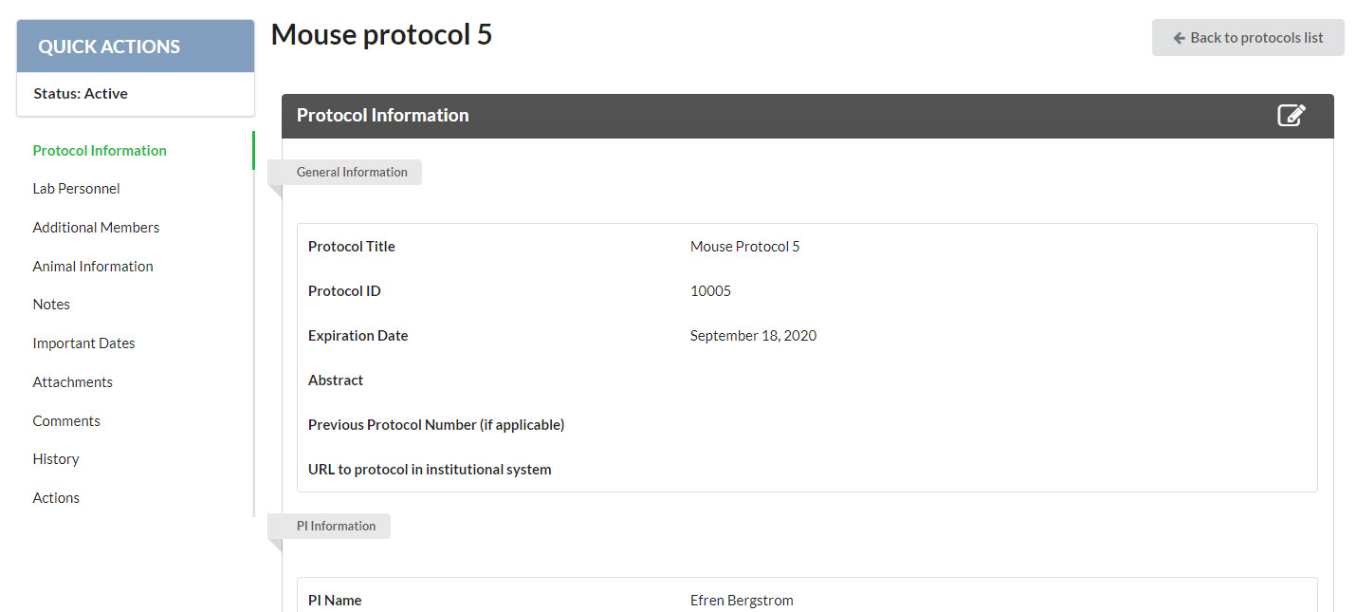Click the PI Information section tag

point(336,527)
